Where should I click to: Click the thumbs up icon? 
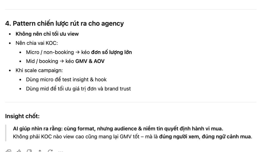(x=19, y=151)
